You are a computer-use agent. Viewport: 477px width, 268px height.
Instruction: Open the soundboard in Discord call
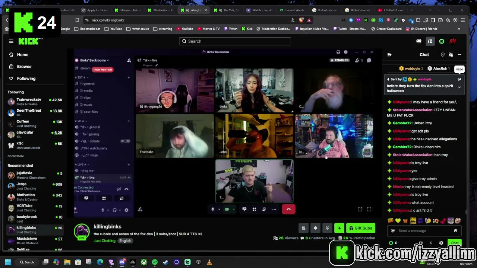[x=264, y=209]
